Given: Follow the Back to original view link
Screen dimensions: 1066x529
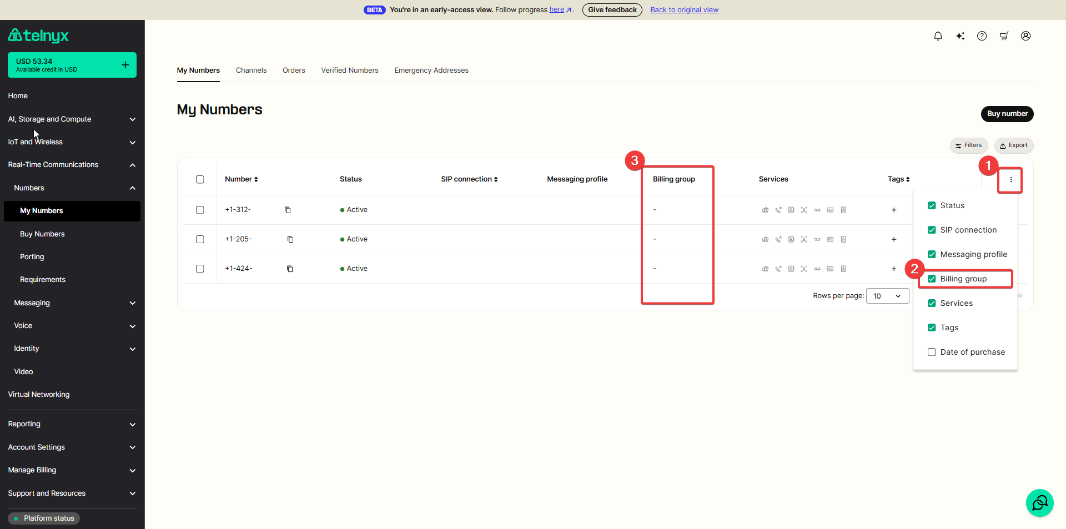Looking at the screenshot, I should coord(684,10).
